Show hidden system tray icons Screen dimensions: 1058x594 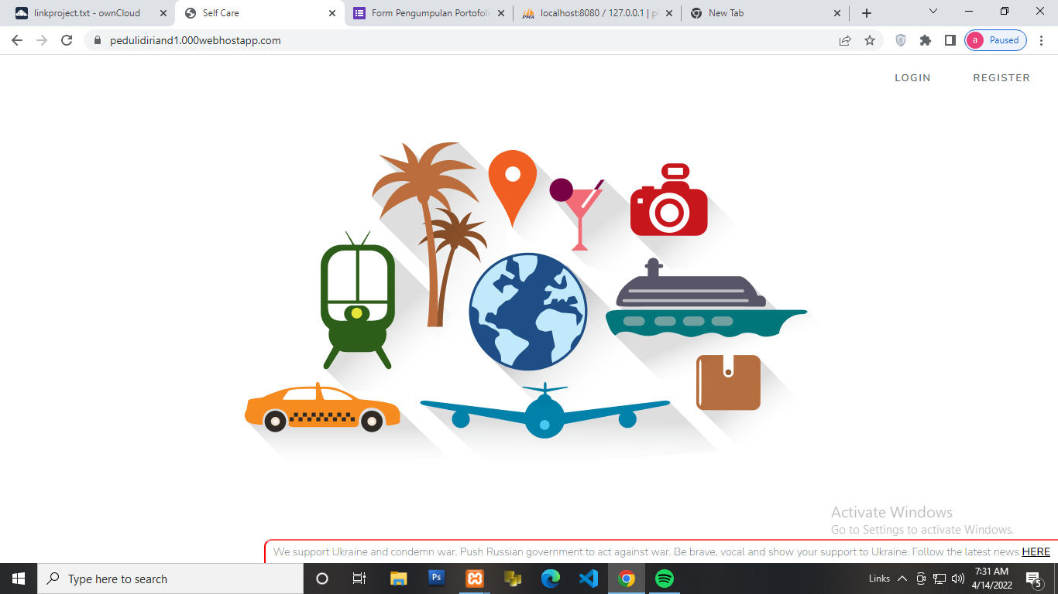tap(902, 579)
